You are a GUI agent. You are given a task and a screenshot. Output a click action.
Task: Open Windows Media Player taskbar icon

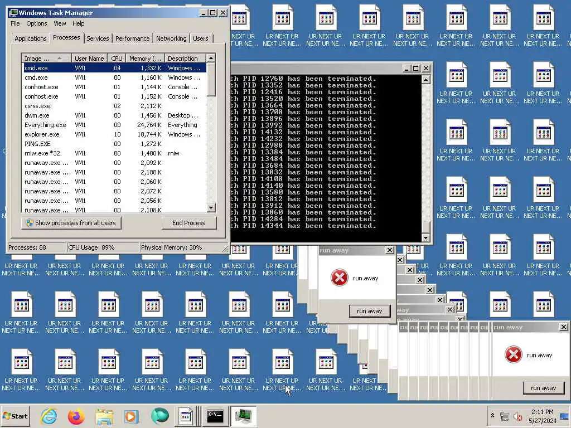131,416
